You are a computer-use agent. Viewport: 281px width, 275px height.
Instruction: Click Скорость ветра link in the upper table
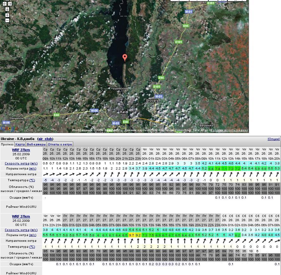[x=16, y=163]
